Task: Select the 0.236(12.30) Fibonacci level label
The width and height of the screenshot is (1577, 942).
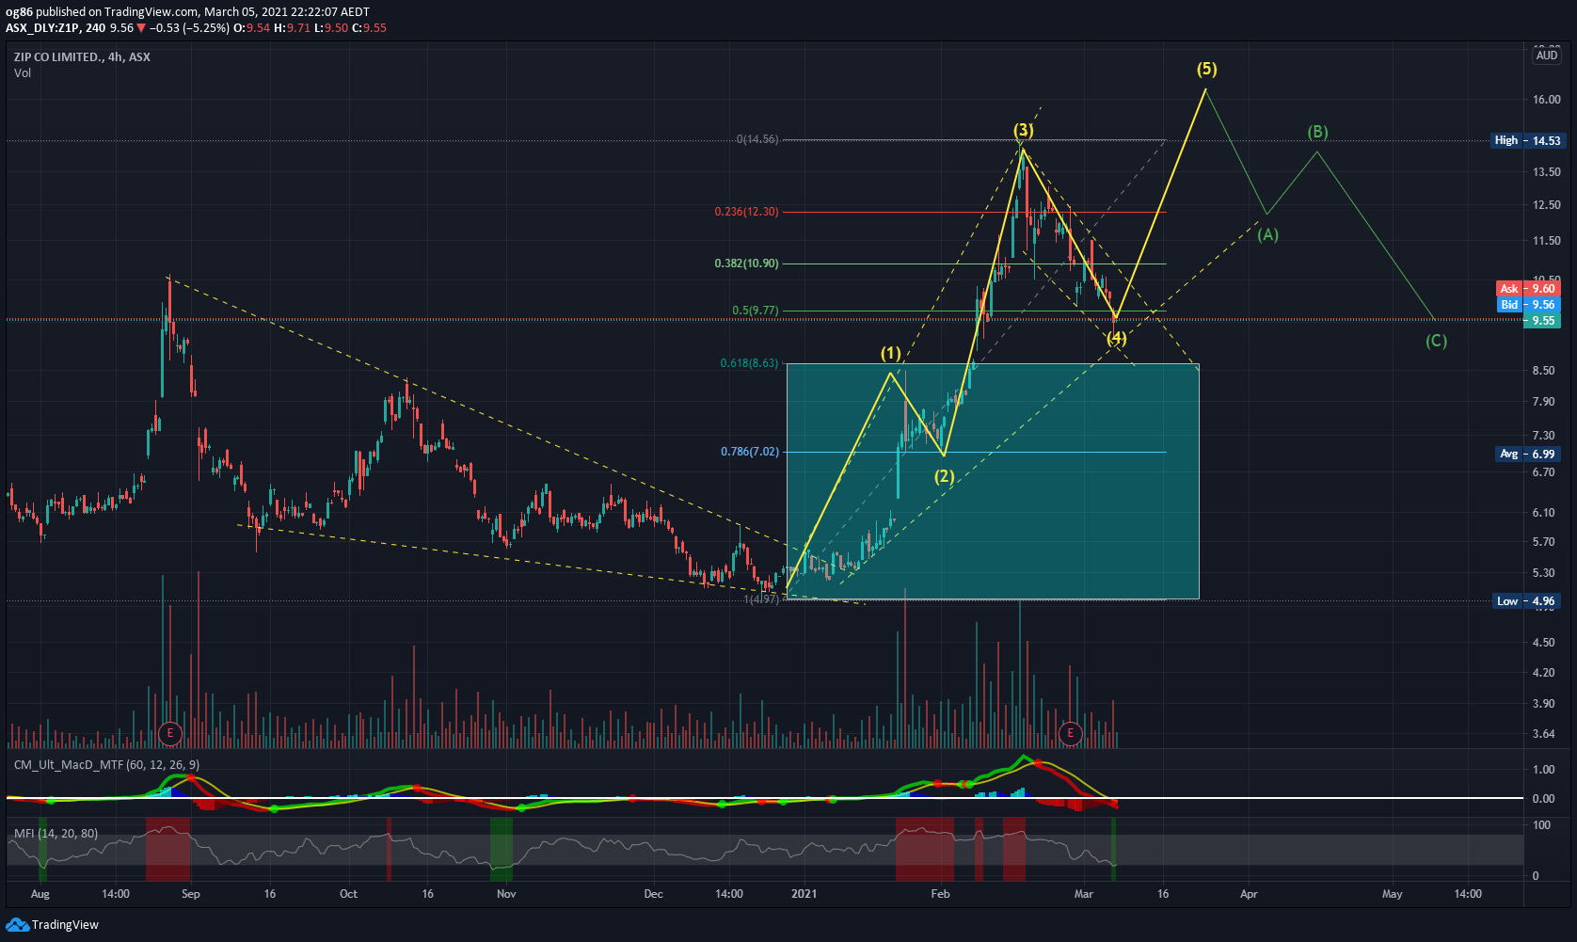Action: 746,212
